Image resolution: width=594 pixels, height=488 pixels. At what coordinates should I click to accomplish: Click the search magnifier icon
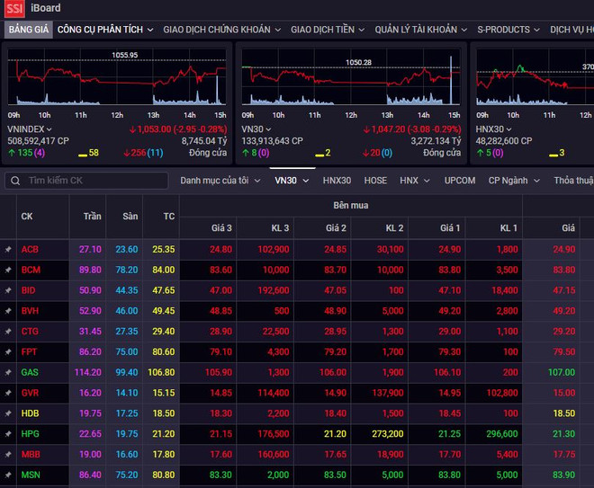(x=15, y=181)
